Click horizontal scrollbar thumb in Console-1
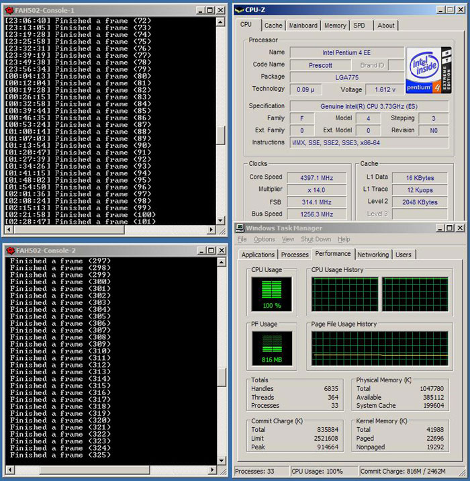 (x=69, y=230)
